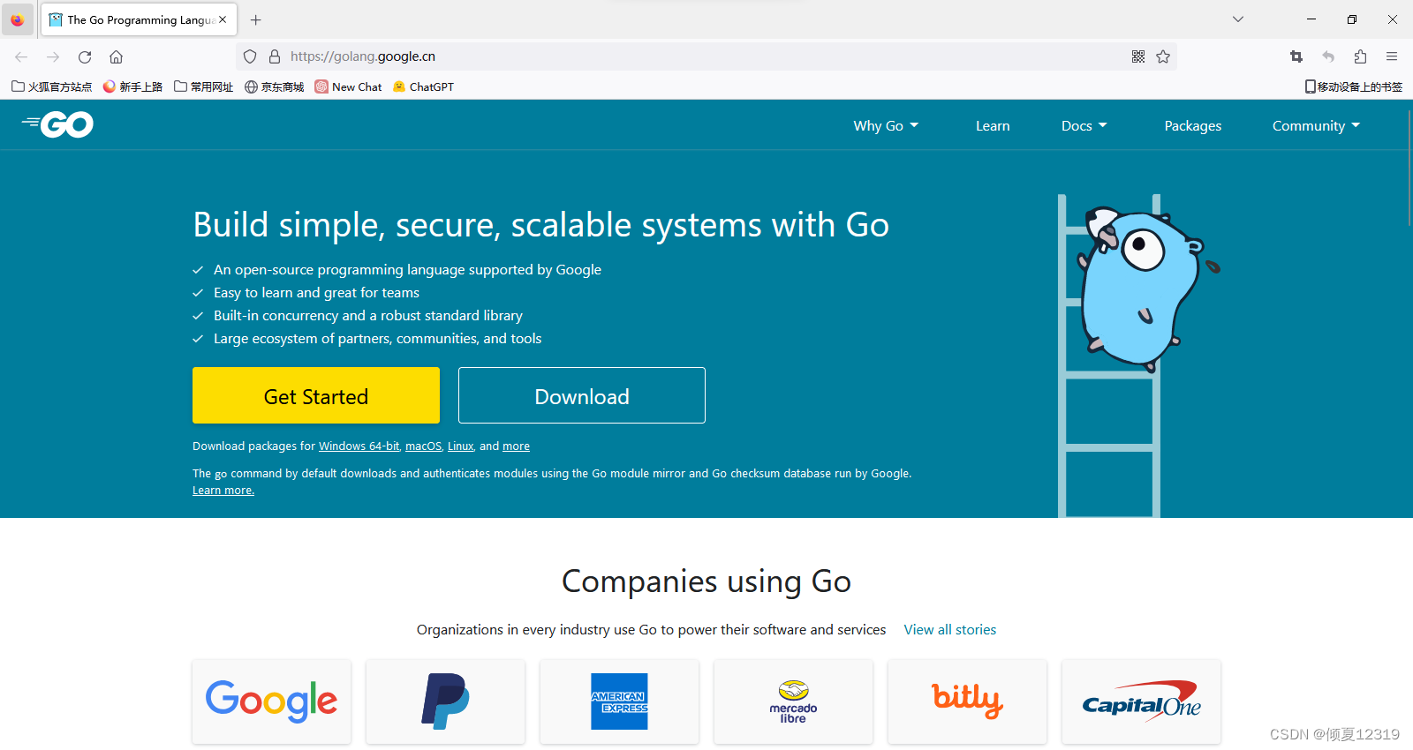This screenshot has height=750, width=1413.
Task: Follow the Linux download link
Action: [461, 446]
